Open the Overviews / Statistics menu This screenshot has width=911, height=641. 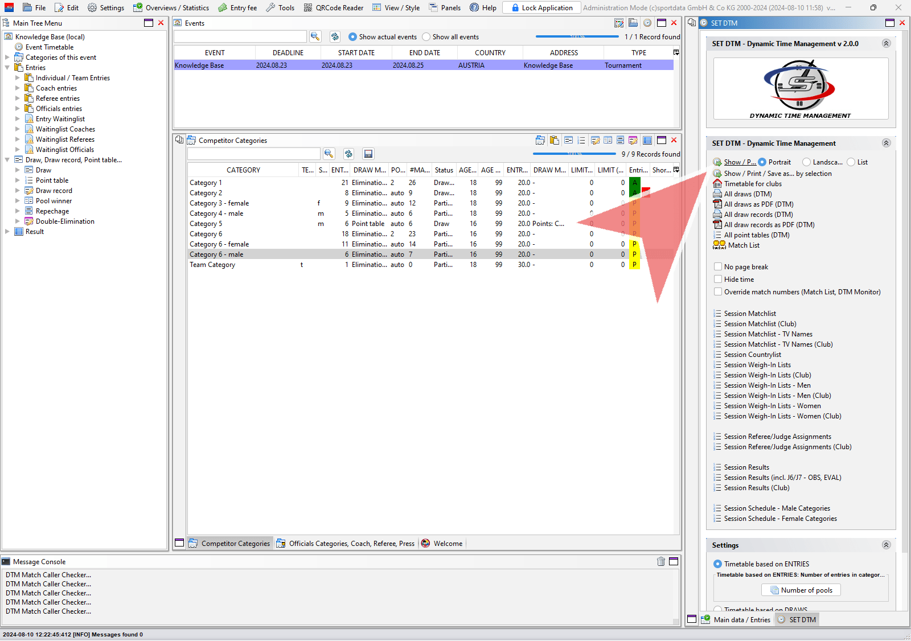tap(171, 7)
